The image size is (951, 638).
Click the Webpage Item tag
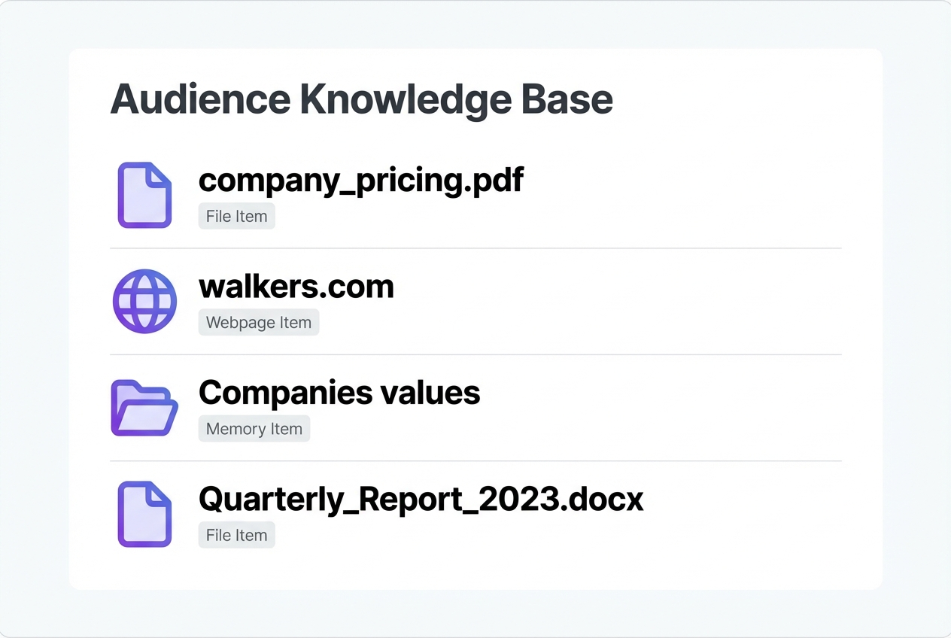pos(259,322)
